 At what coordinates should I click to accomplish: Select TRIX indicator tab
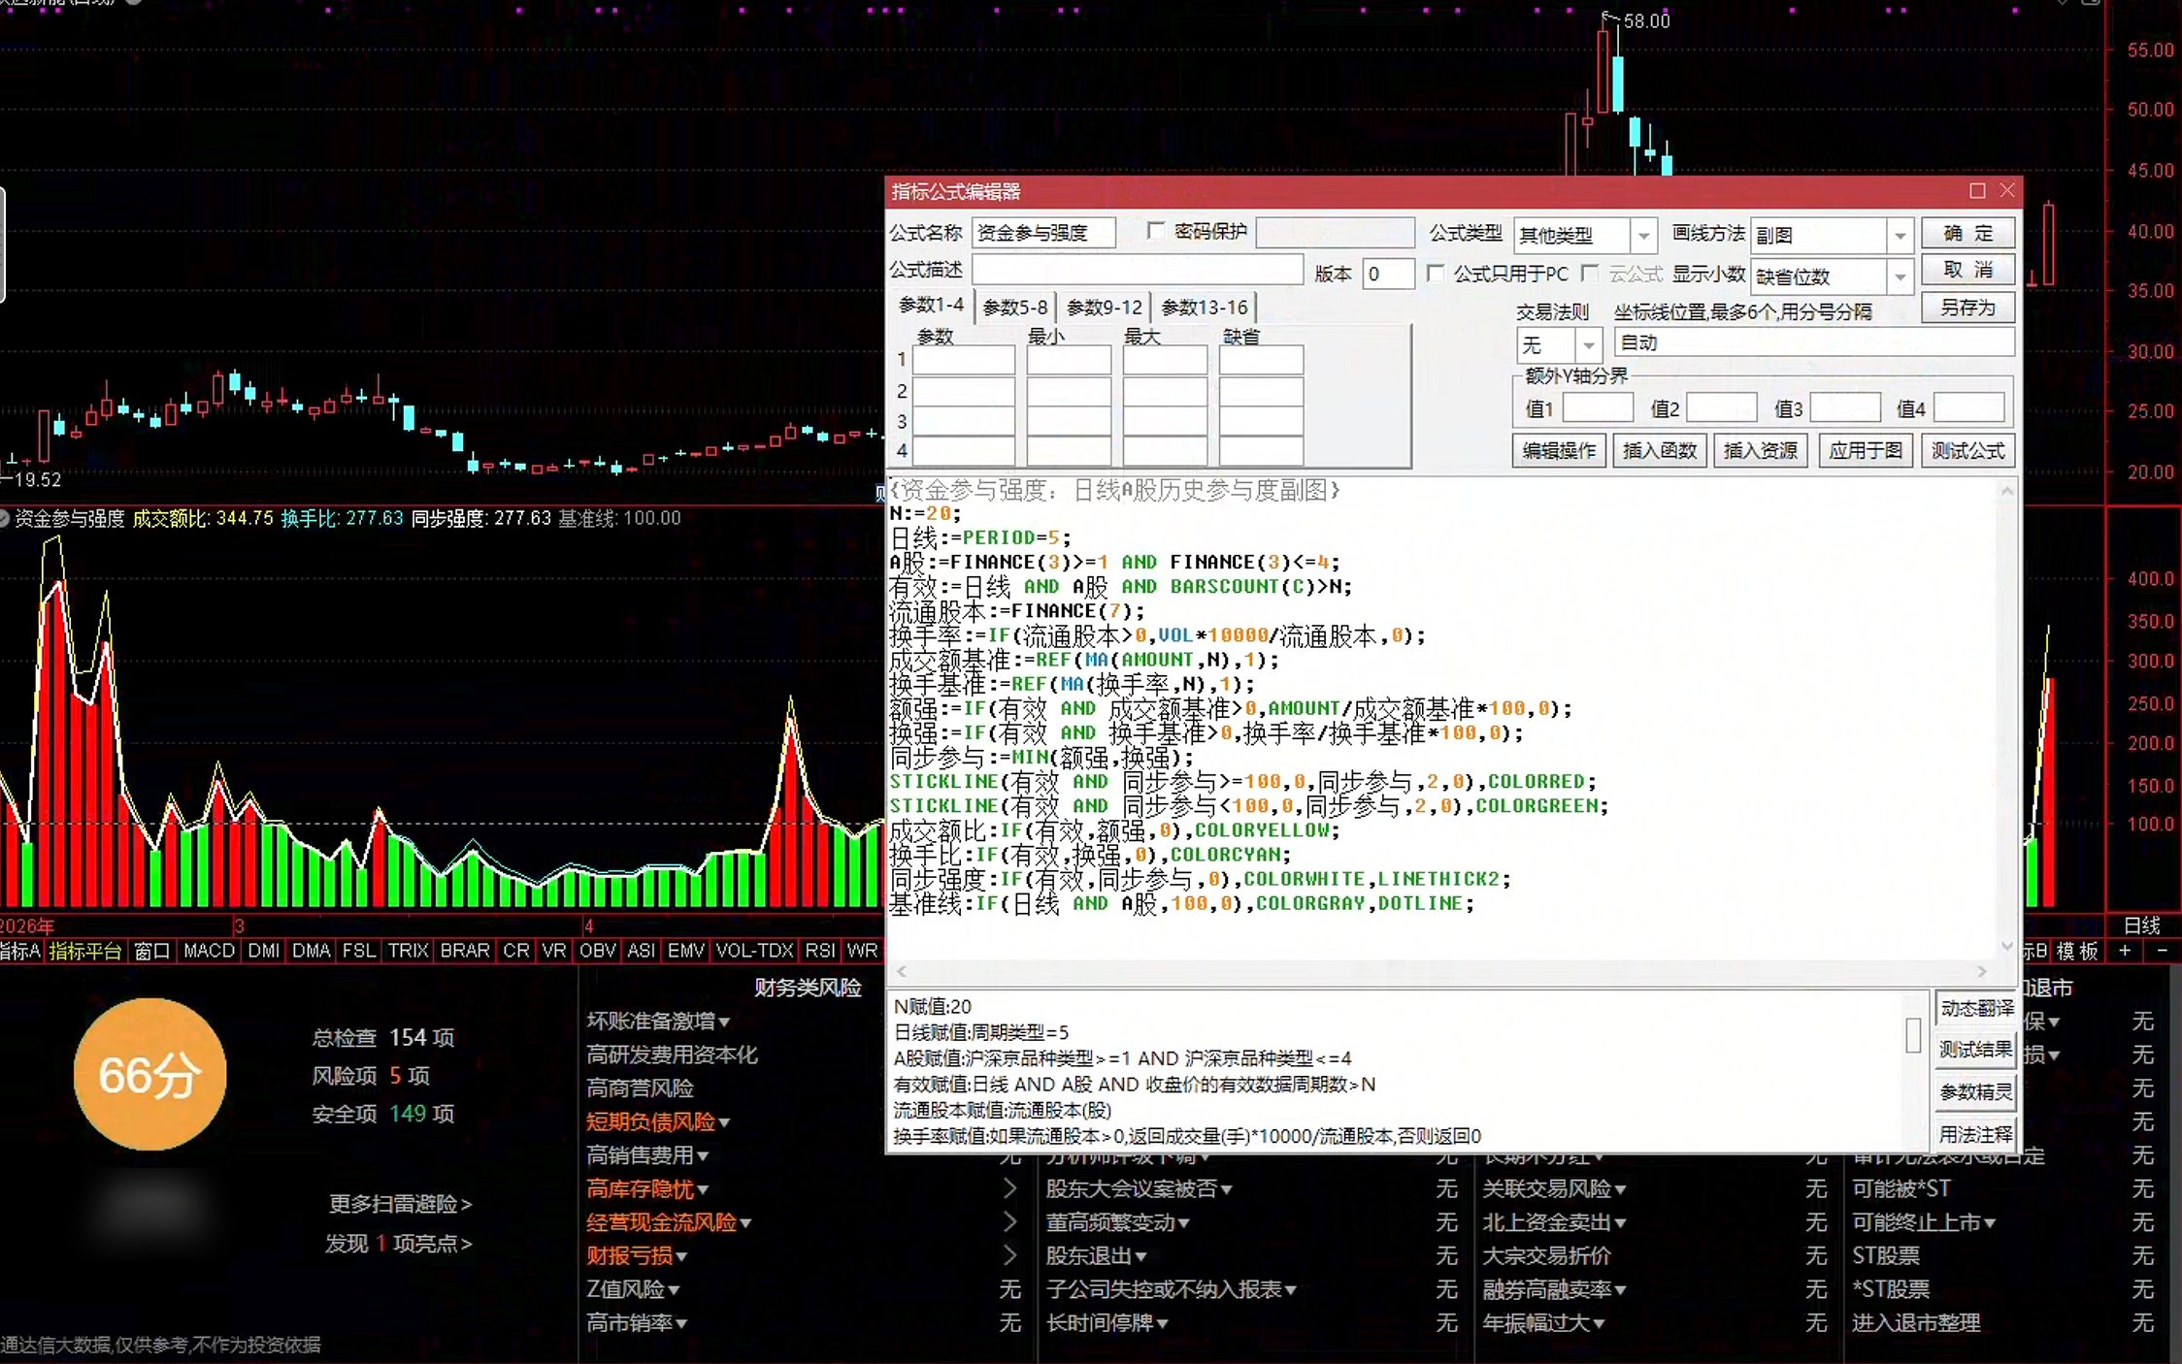[408, 951]
